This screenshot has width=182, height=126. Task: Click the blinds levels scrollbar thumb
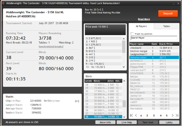(124, 104)
